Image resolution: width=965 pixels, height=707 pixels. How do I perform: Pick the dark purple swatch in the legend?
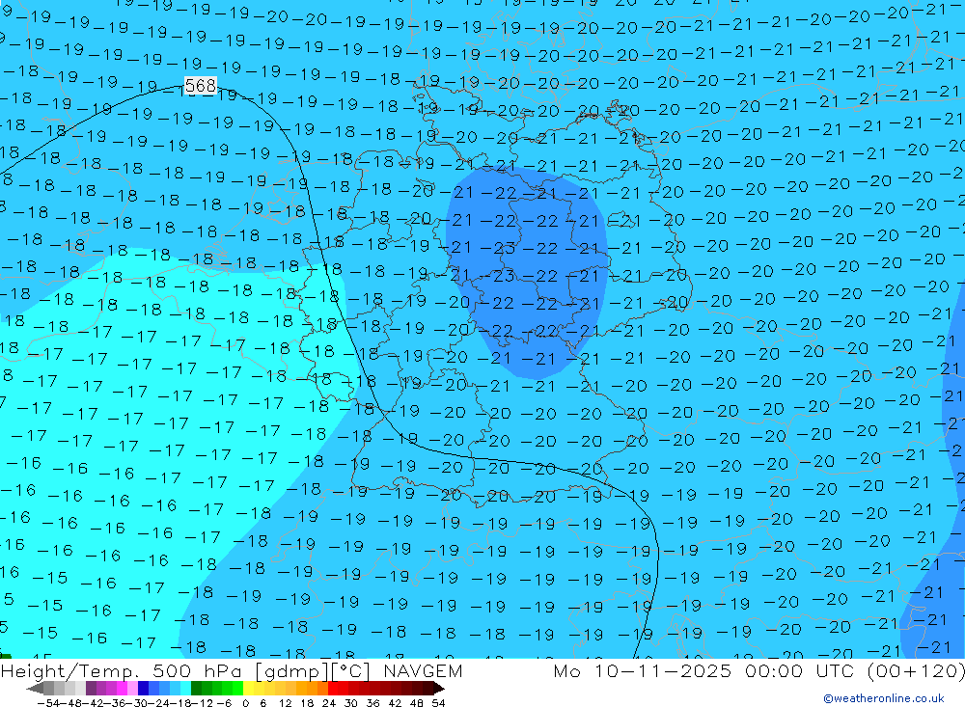(x=91, y=689)
